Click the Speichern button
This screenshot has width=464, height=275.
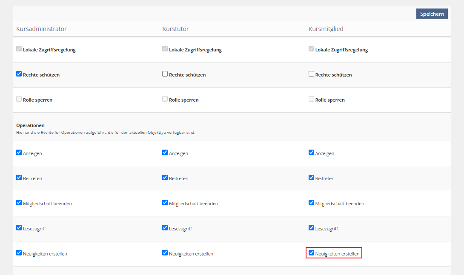coord(432,14)
